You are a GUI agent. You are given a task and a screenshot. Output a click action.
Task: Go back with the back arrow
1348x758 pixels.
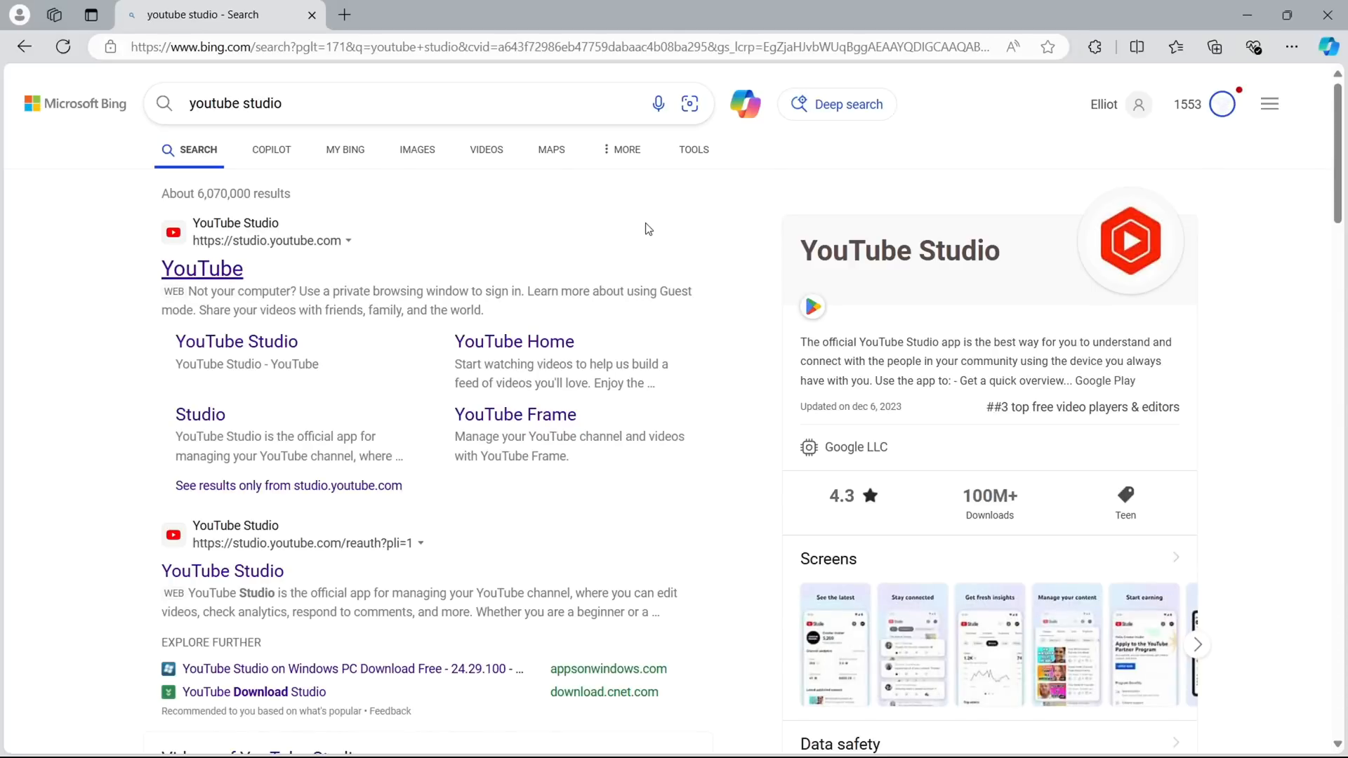(25, 47)
